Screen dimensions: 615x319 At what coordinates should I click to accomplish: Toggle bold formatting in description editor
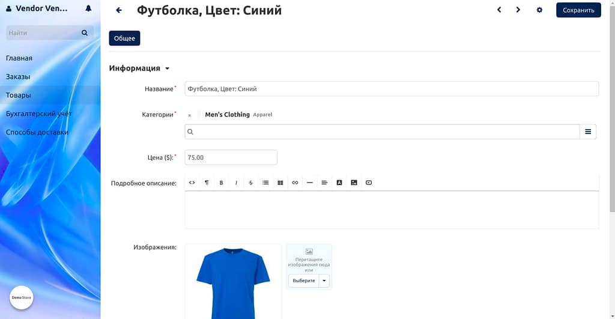point(221,183)
